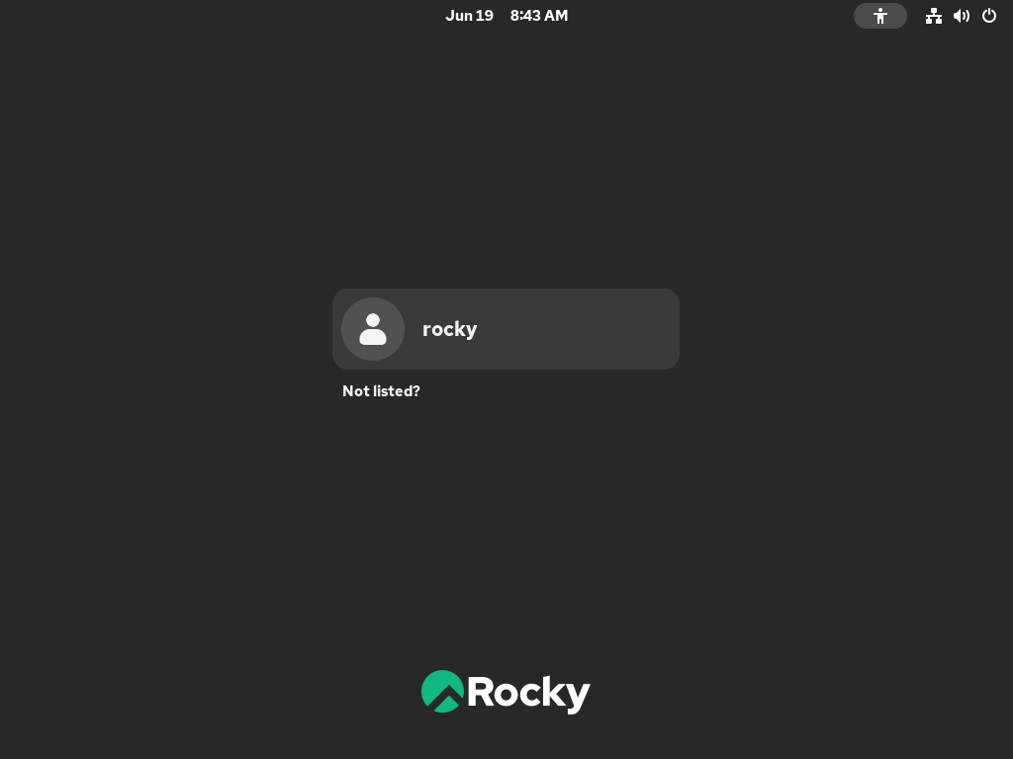This screenshot has height=759, width=1013.
Task: Expand system menu from the speaker icon
Action: tap(962, 16)
